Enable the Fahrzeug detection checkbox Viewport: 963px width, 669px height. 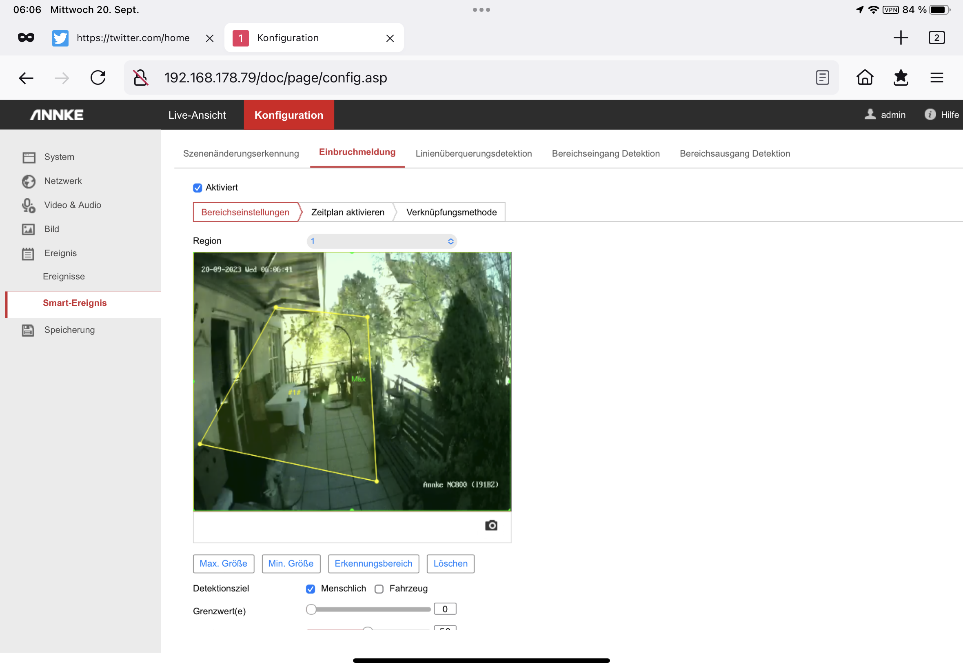pos(379,589)
